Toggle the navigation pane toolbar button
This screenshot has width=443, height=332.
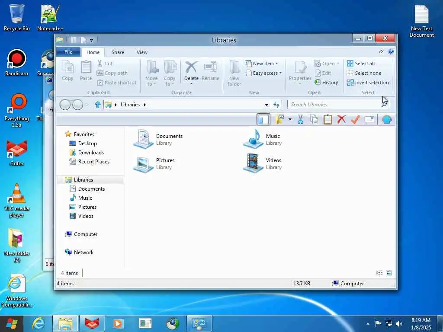tap(263, 119)
